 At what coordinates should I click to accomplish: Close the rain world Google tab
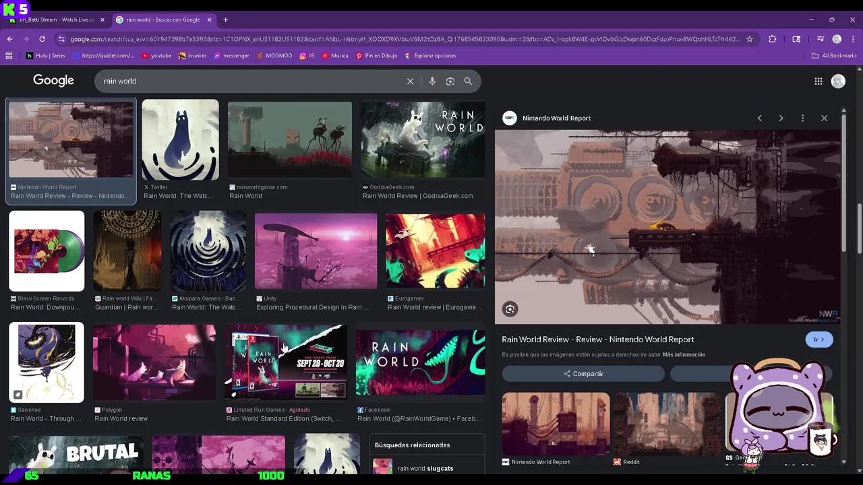(209, 20)
